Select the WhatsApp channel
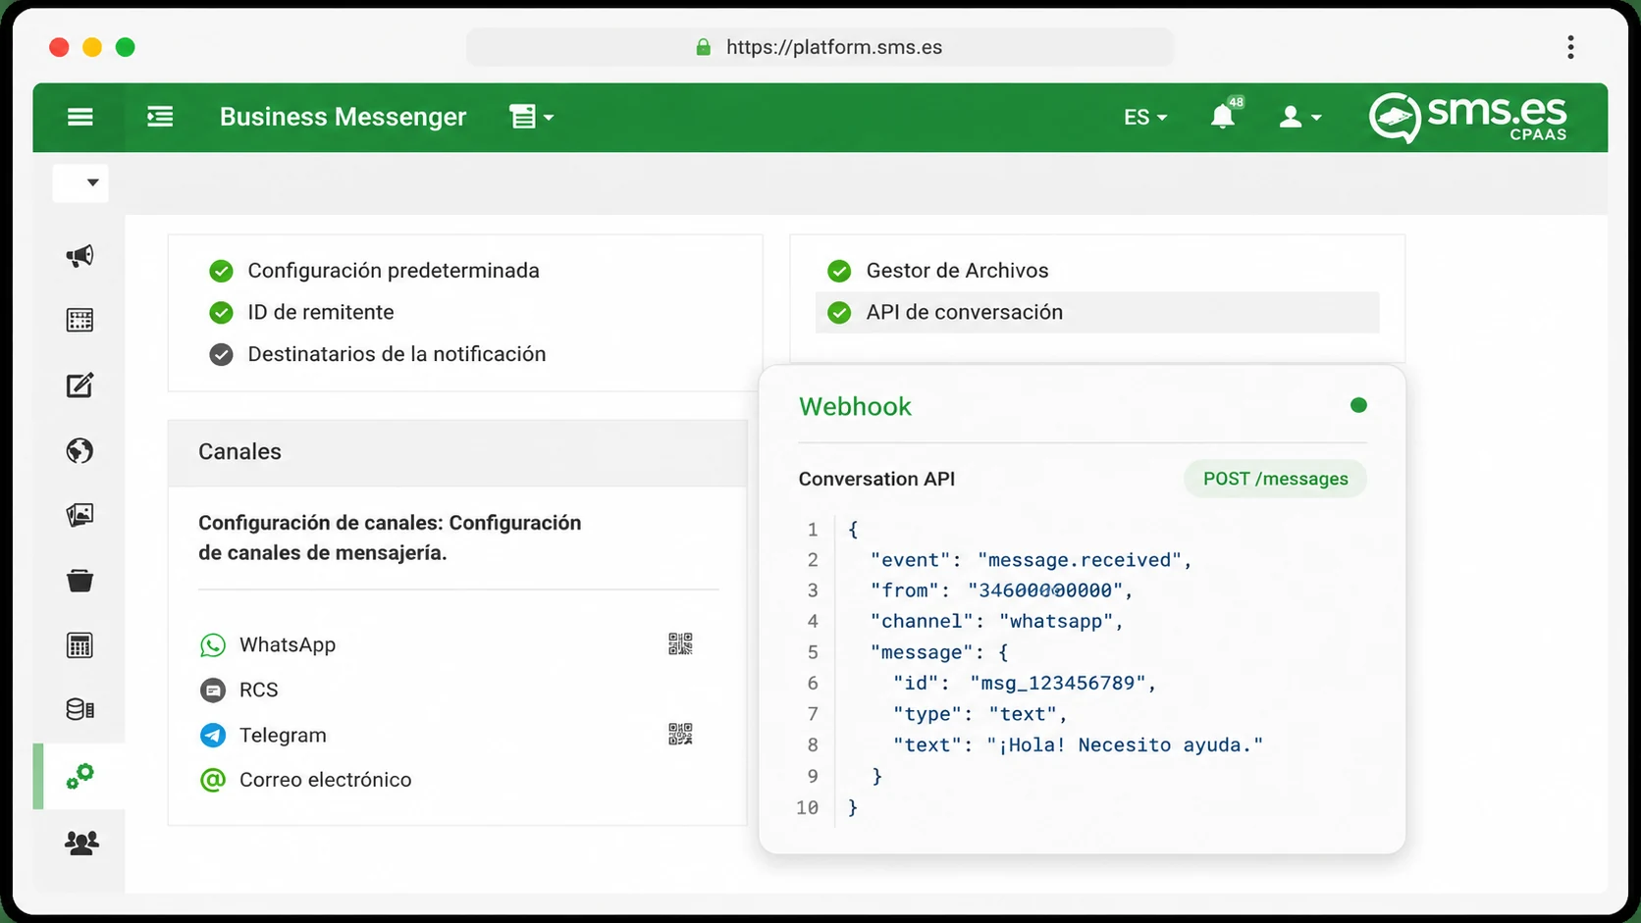This screenshot has height=923, width=1641. click(x=288, y=644)
